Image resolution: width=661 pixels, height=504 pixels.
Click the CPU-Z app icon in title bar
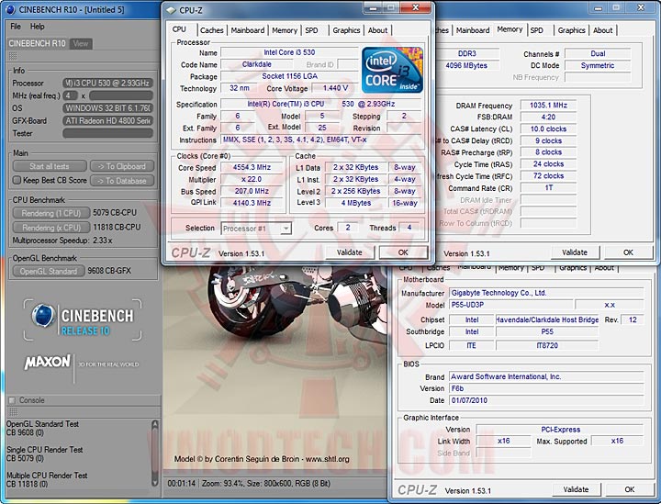tap(172, 10)
